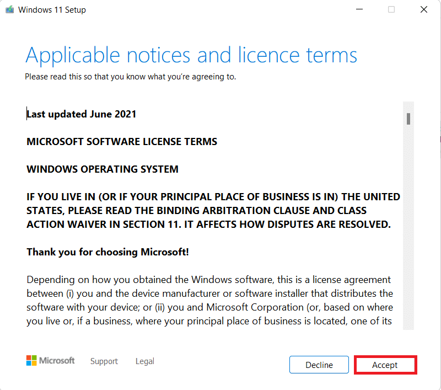The height and width of the screenshot is (390, 441).
Task: Click 'MICROSOFT SOFTWARE LICENSE TERMS' heading text
Action: [122, 142]
